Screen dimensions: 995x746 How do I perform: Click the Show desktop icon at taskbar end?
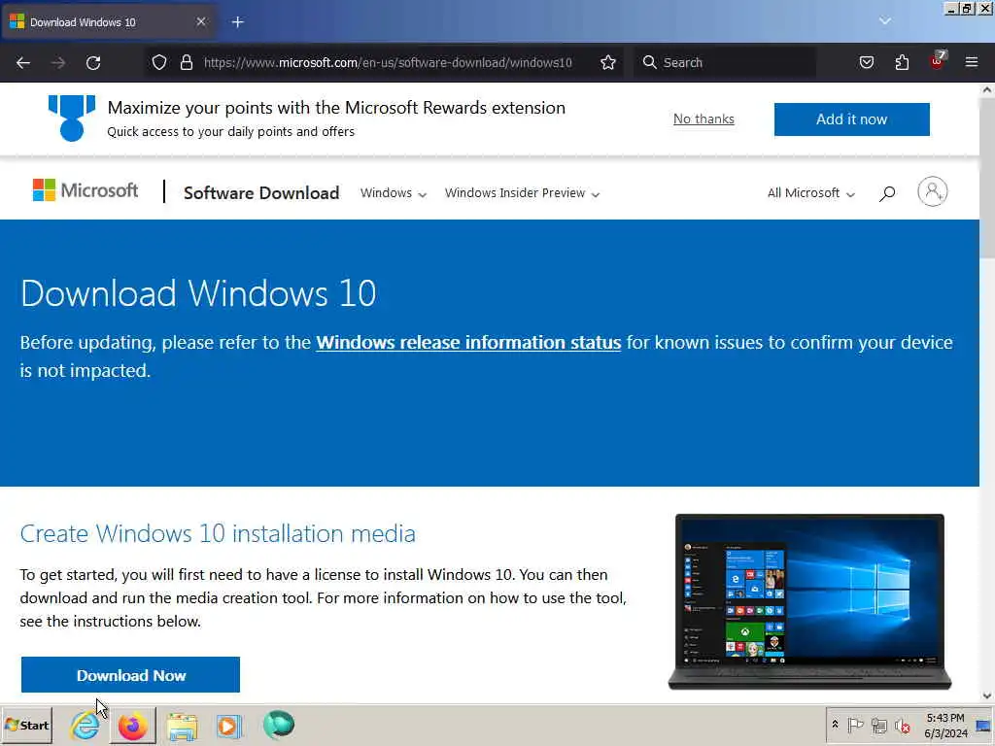point(984,725)
